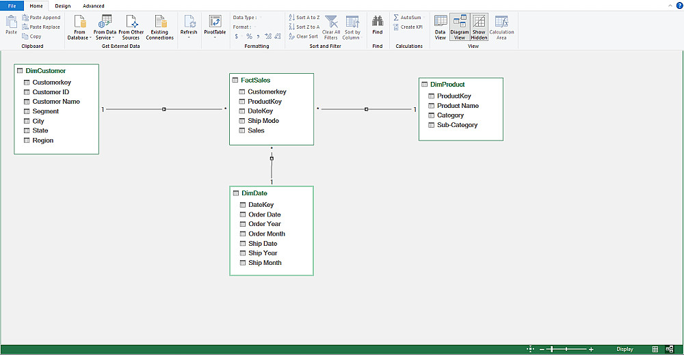Switch to the Design tab
The height and width of the screenshot is (355, 684).
tap(63, 5)
